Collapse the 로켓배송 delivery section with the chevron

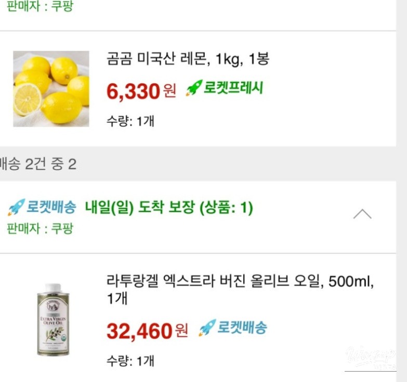point(362,214)
